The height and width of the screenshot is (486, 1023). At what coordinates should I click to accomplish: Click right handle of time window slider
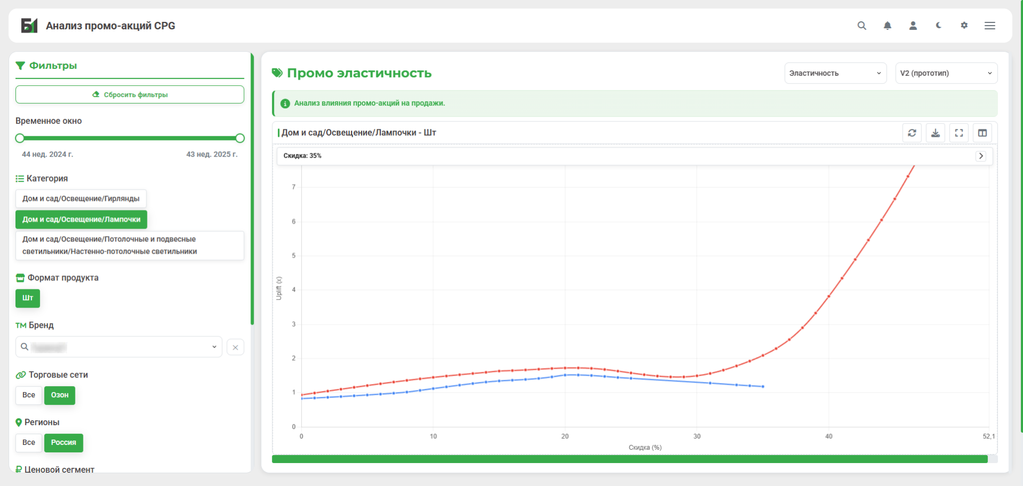click(240, 138)
